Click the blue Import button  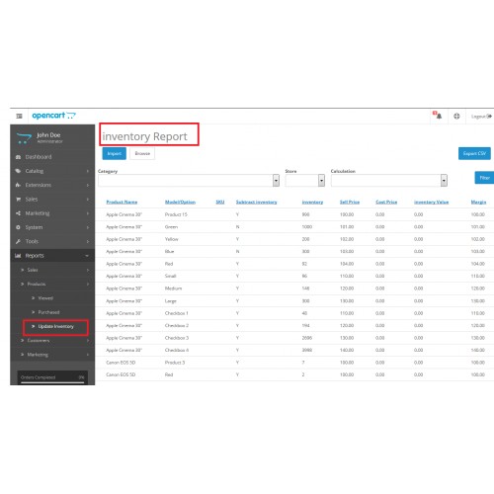point(114,153)
